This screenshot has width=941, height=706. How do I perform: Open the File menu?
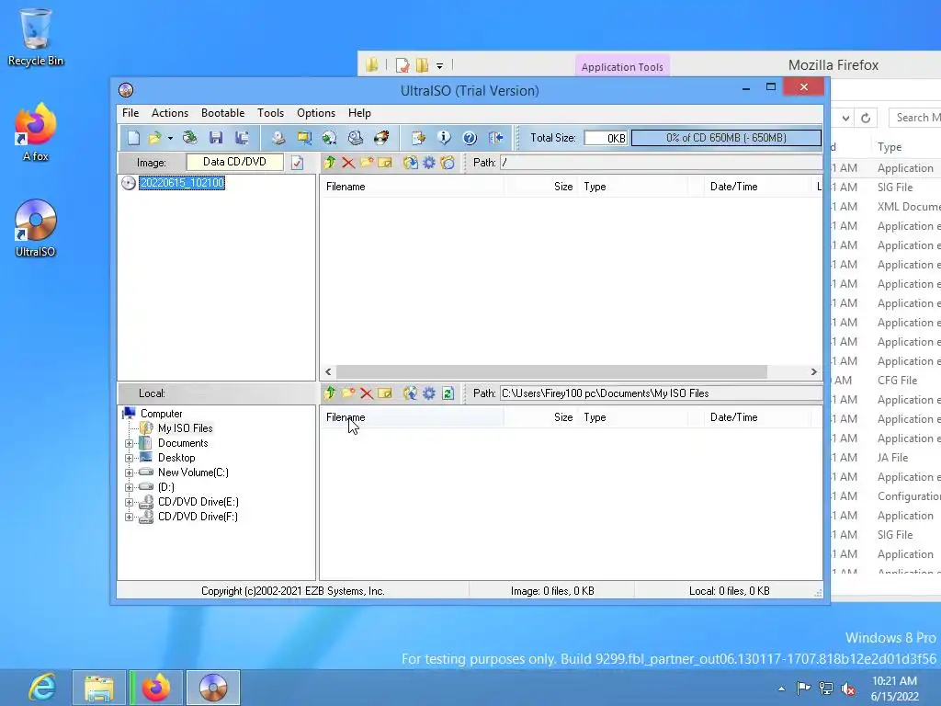[130, 113]
